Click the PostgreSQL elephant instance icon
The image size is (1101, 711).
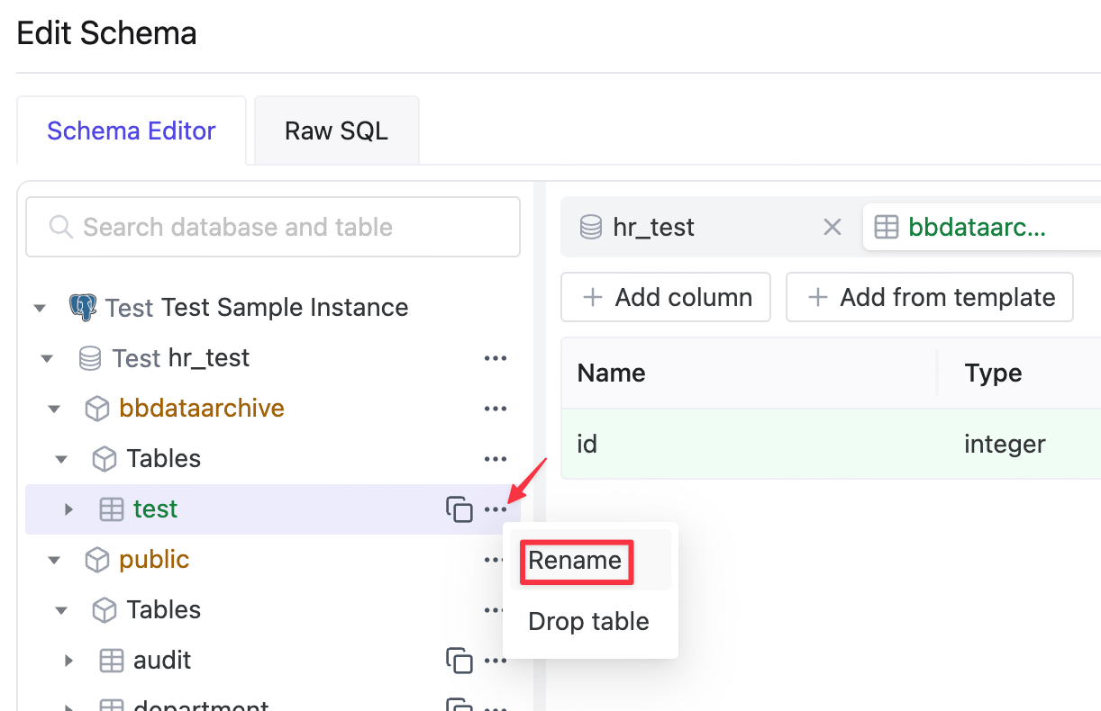coord(83,308)
